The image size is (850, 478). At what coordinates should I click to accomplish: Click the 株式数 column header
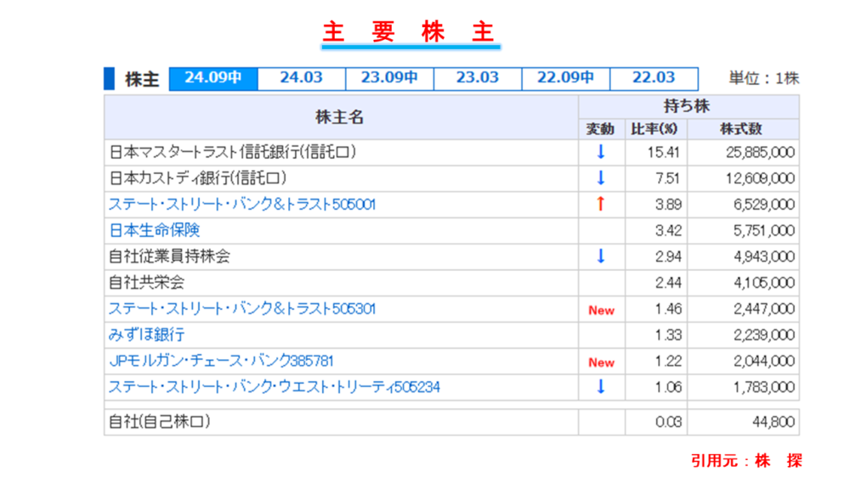[x=741, y=129]
